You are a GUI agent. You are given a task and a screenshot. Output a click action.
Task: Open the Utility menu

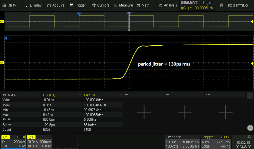pyautogui.click(x=9, y=5)
